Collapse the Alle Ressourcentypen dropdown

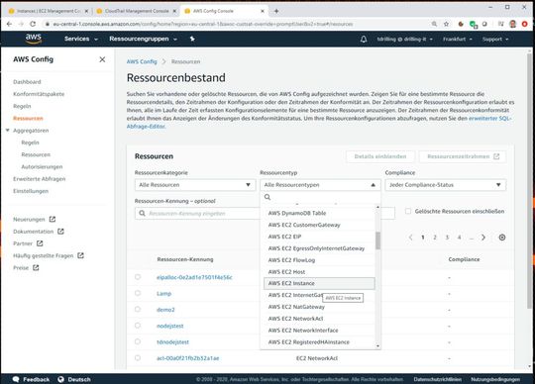(x=320, y=185)
